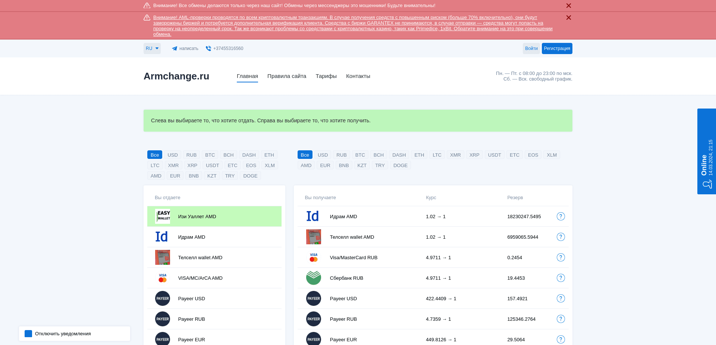Click help question icon for Payeer RUB
716x345 pixels.
[560, 319]
